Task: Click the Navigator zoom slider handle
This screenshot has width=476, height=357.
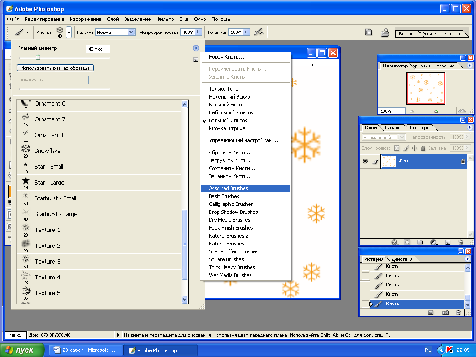Action: pyautogui.click(x=436, y=112)
